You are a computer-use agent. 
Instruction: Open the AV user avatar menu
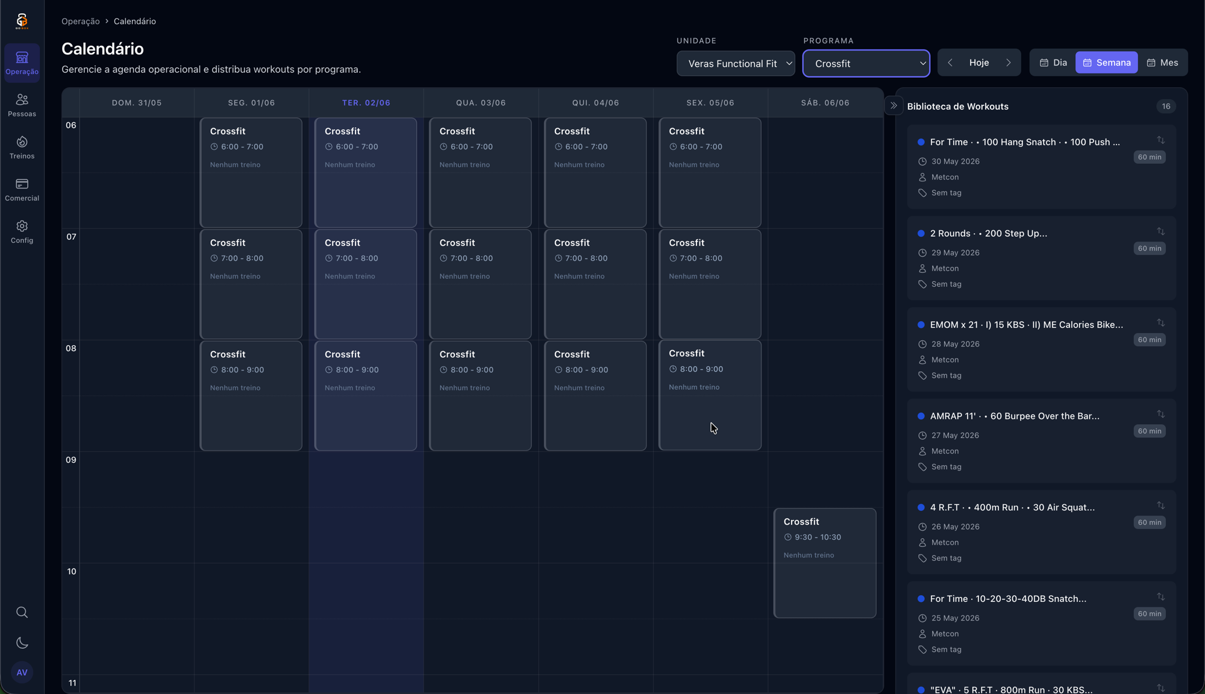(x=22, y=672)
